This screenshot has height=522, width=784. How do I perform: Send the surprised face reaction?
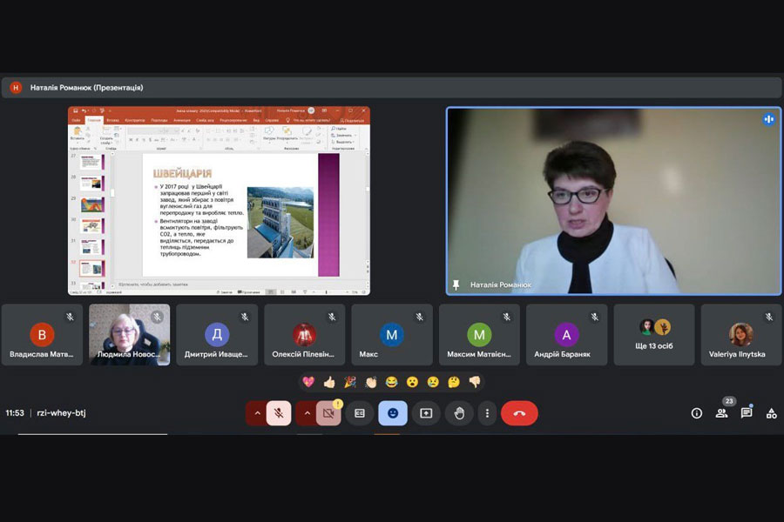pos(412,382)
